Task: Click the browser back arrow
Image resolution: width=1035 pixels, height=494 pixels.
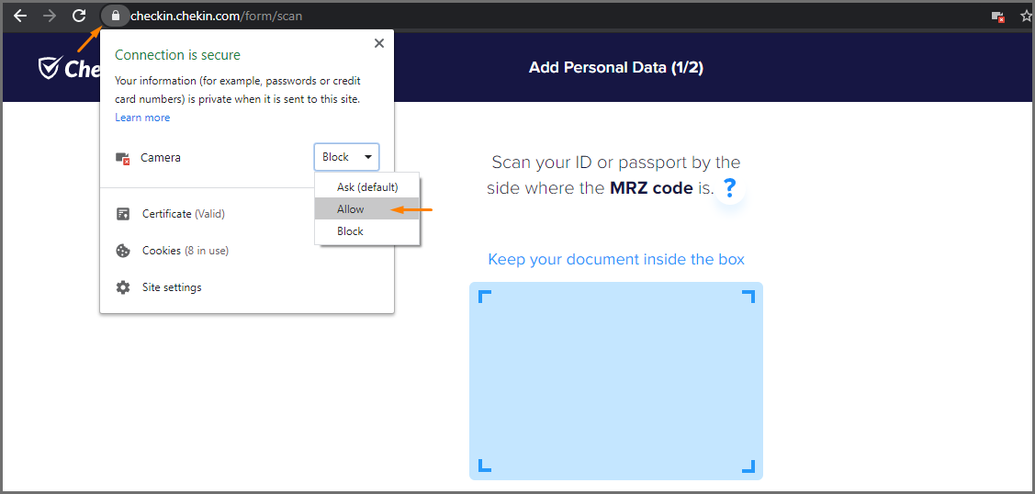Action: (x=19, y=16)
